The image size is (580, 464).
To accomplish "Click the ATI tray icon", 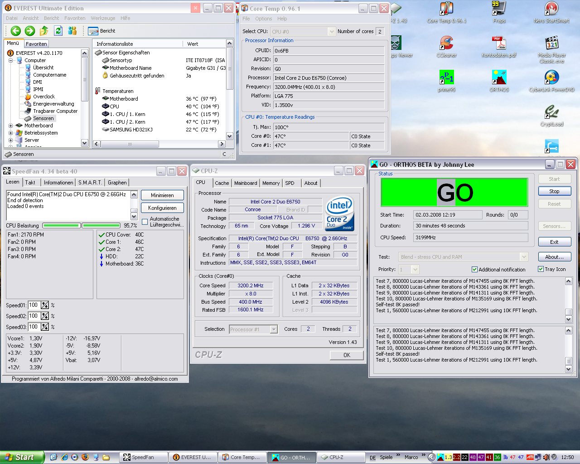I will 530,457.
